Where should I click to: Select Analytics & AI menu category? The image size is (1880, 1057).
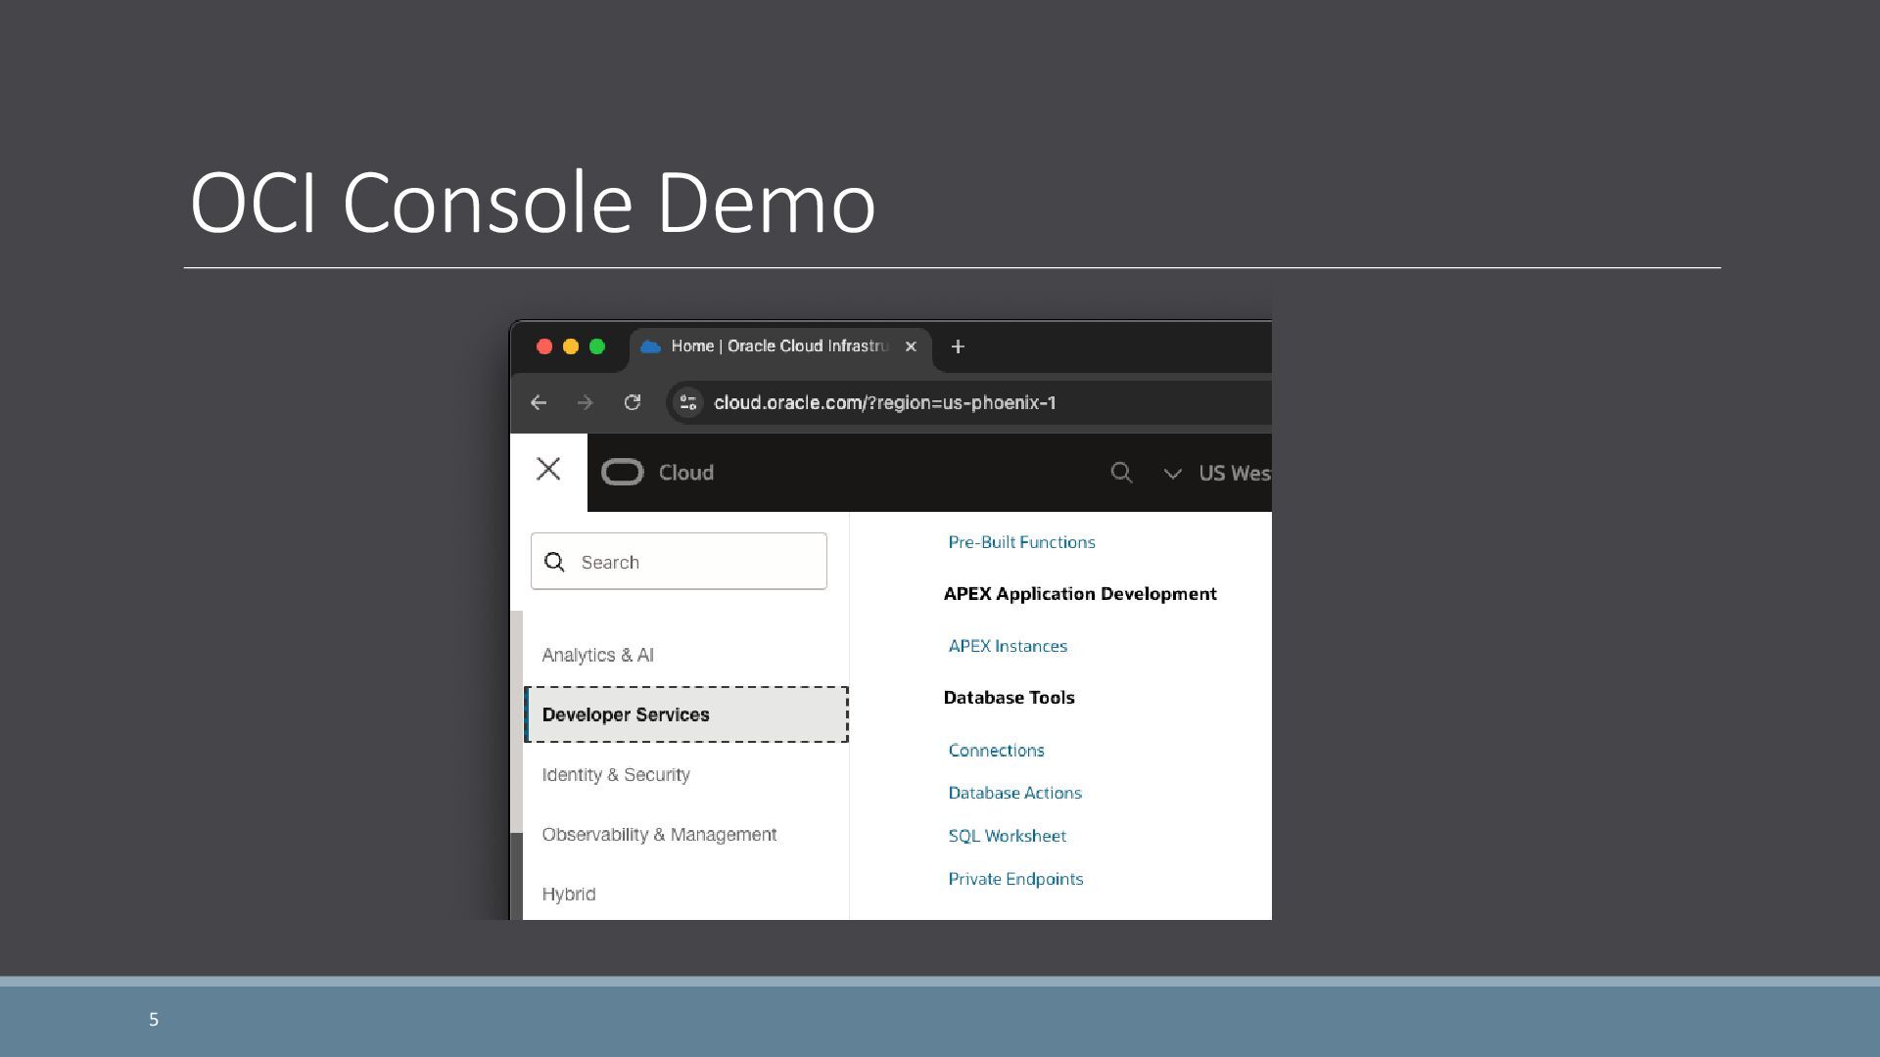[x=597, y=655]
